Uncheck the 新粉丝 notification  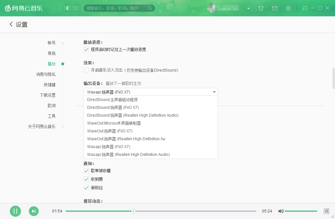86,188
